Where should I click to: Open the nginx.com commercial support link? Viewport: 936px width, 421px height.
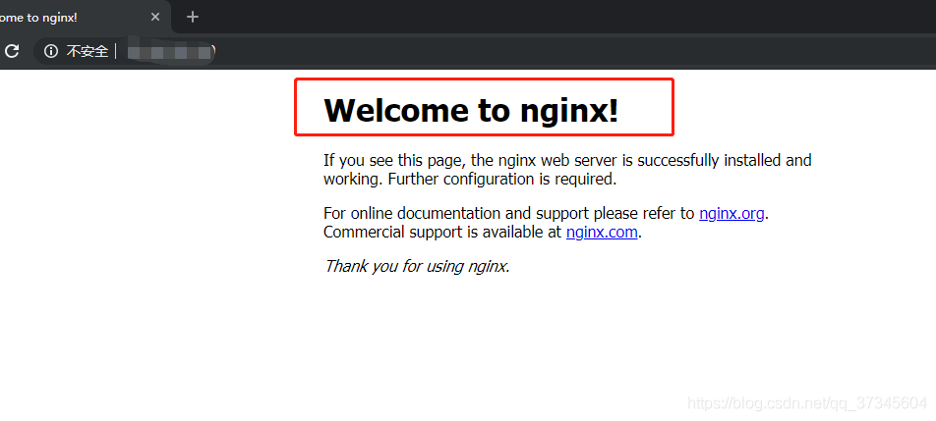[602, 233]
